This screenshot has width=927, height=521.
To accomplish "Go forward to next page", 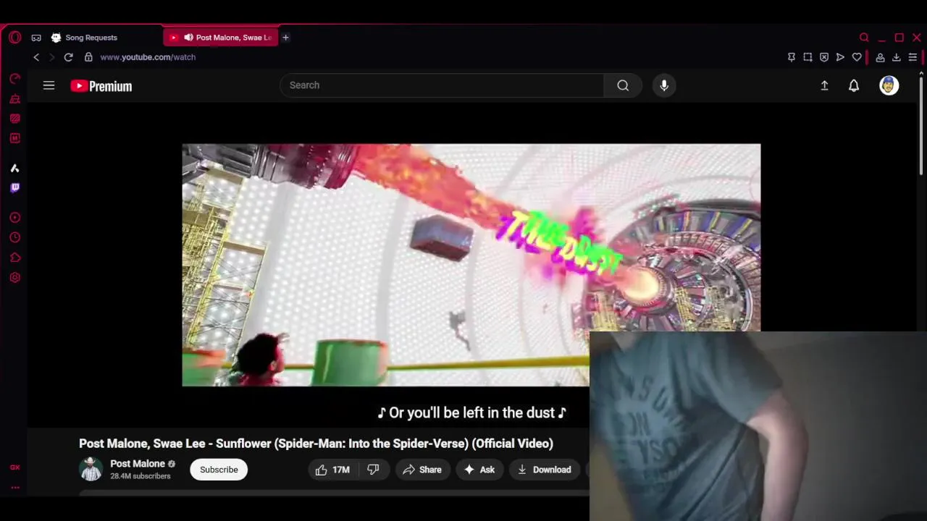I will pos(51,57).
